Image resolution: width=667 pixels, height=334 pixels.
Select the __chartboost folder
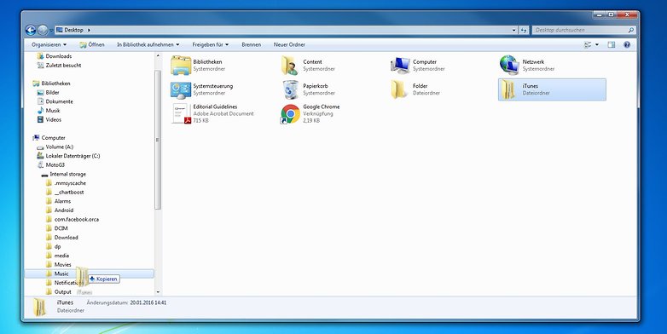[65, 192]
